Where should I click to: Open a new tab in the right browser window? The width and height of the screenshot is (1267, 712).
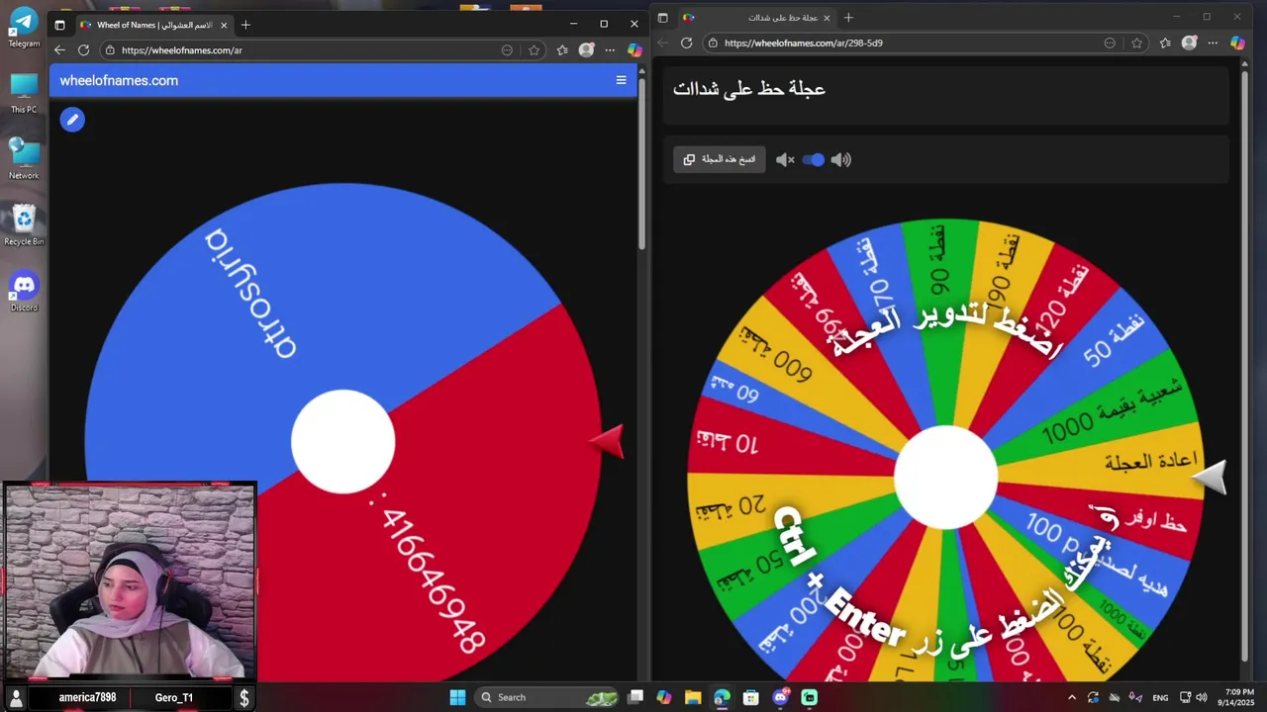click(x=848, y=18)
